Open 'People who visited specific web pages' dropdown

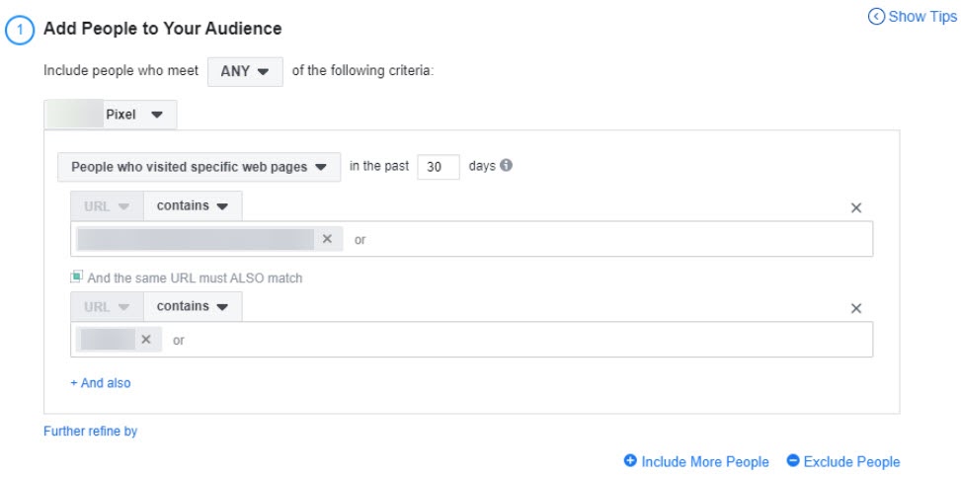click(x=199, y=167)
